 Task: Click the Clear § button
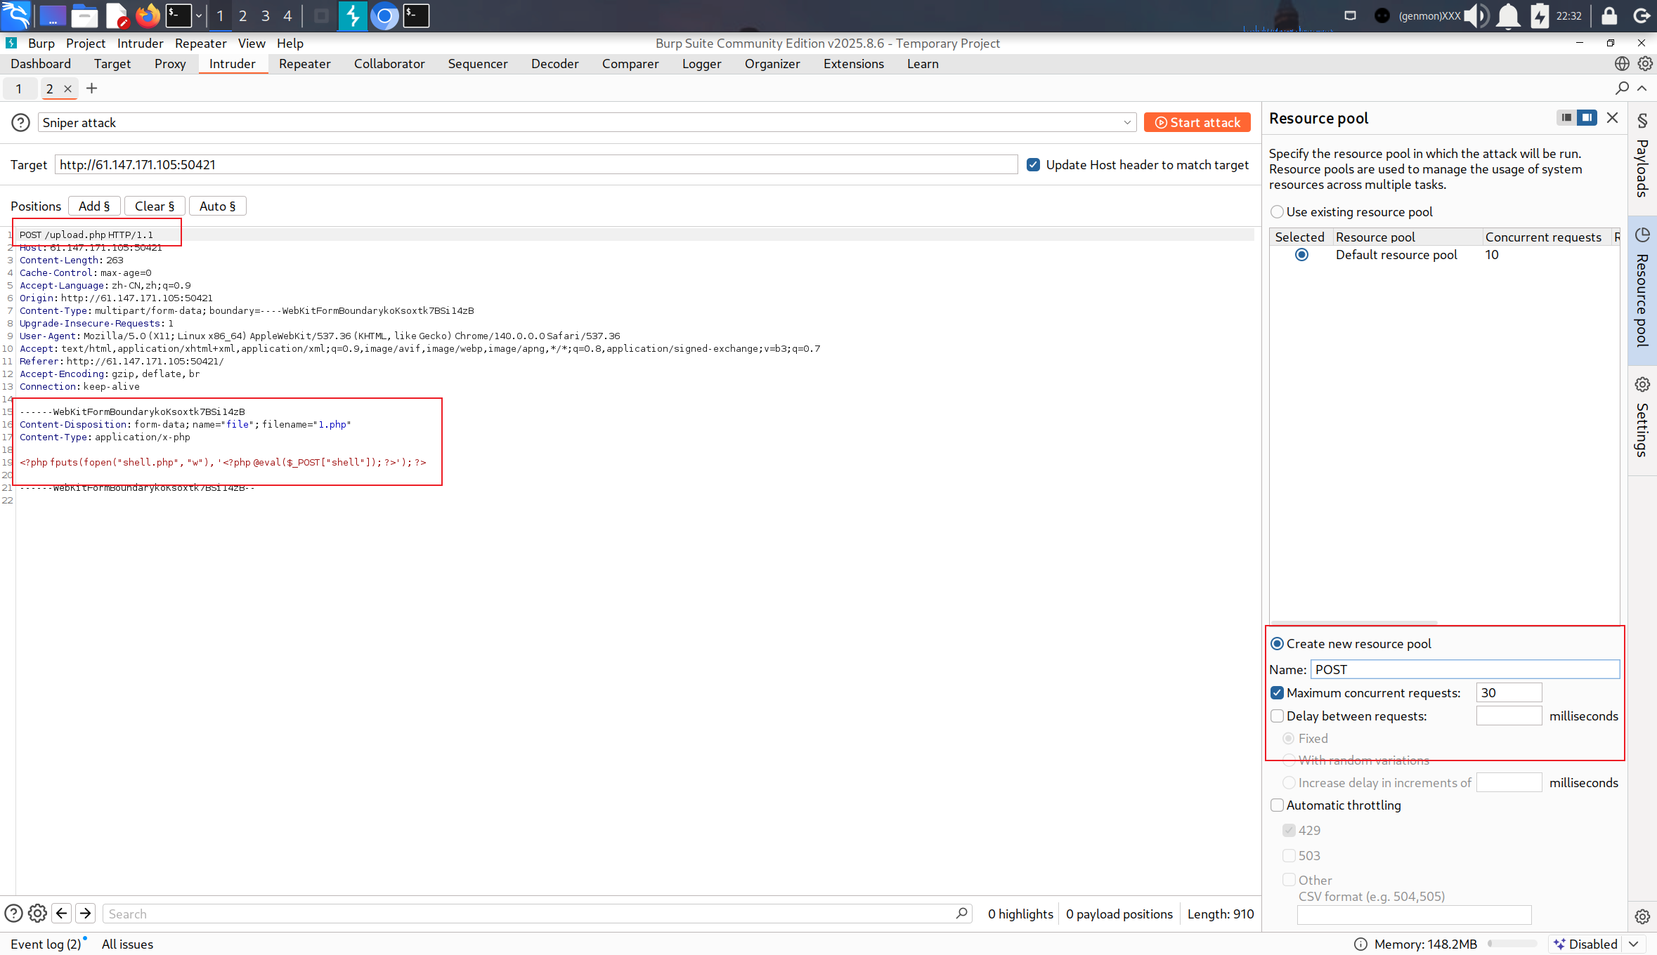pyautogui.click(x=154, y=206)
